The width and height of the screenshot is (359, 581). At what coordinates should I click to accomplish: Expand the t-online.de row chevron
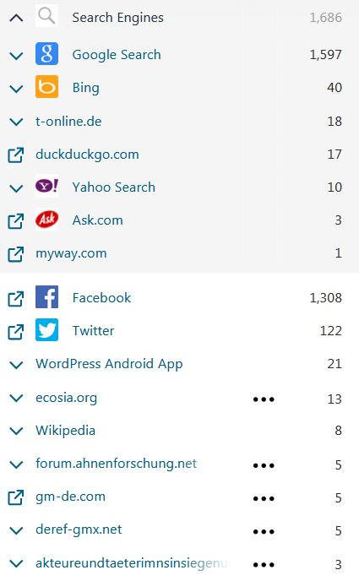tap(16, 122)
